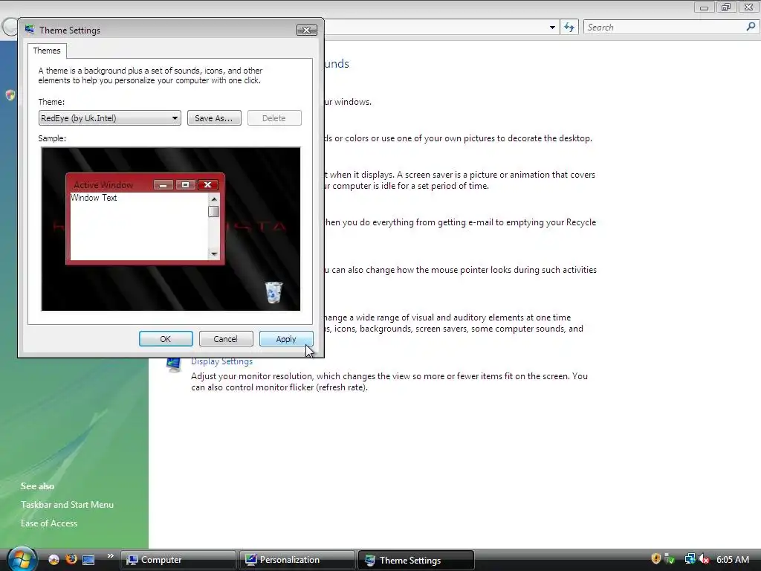The width and height of the screenshot is (761, 571).
Task: Click the muted volume tray icon
Action: click(703, 559)
